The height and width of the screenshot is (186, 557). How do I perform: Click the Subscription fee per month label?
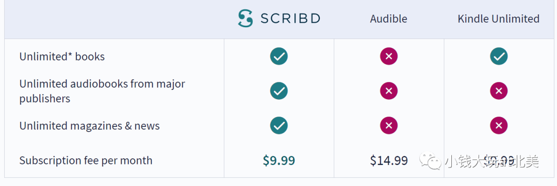tap(86, 160)
